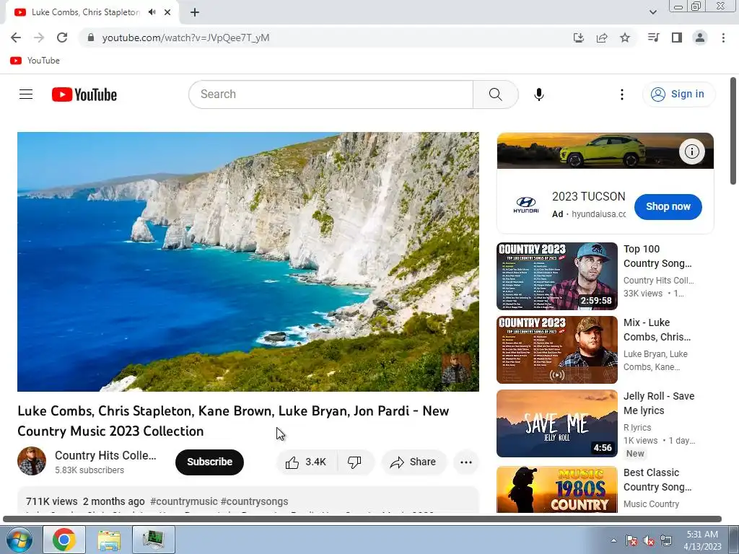Open a new browser tab
This screenshot has width=739, height=554.
click(x=195, y=12)
